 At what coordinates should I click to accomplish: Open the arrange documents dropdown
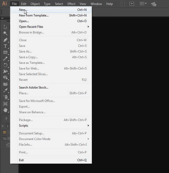click(143, 4)
